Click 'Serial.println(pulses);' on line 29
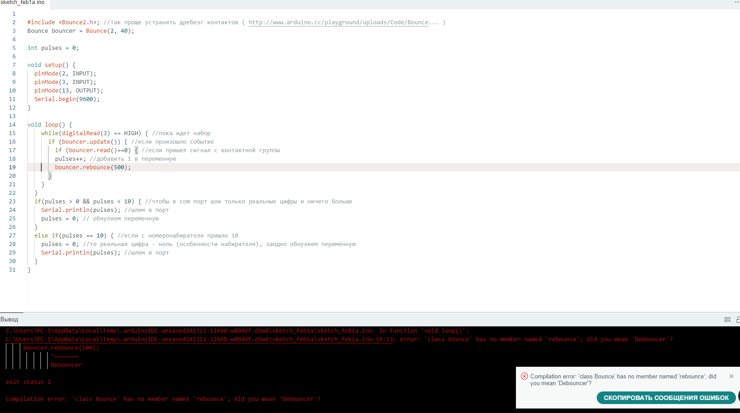The image size is (740, 413). point(81,253)
